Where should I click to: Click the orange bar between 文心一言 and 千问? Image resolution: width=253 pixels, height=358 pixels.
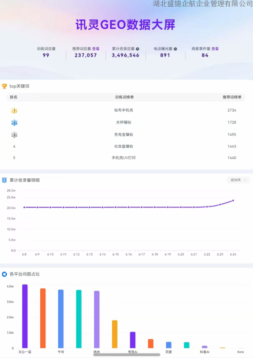click(x=43, y=318)
